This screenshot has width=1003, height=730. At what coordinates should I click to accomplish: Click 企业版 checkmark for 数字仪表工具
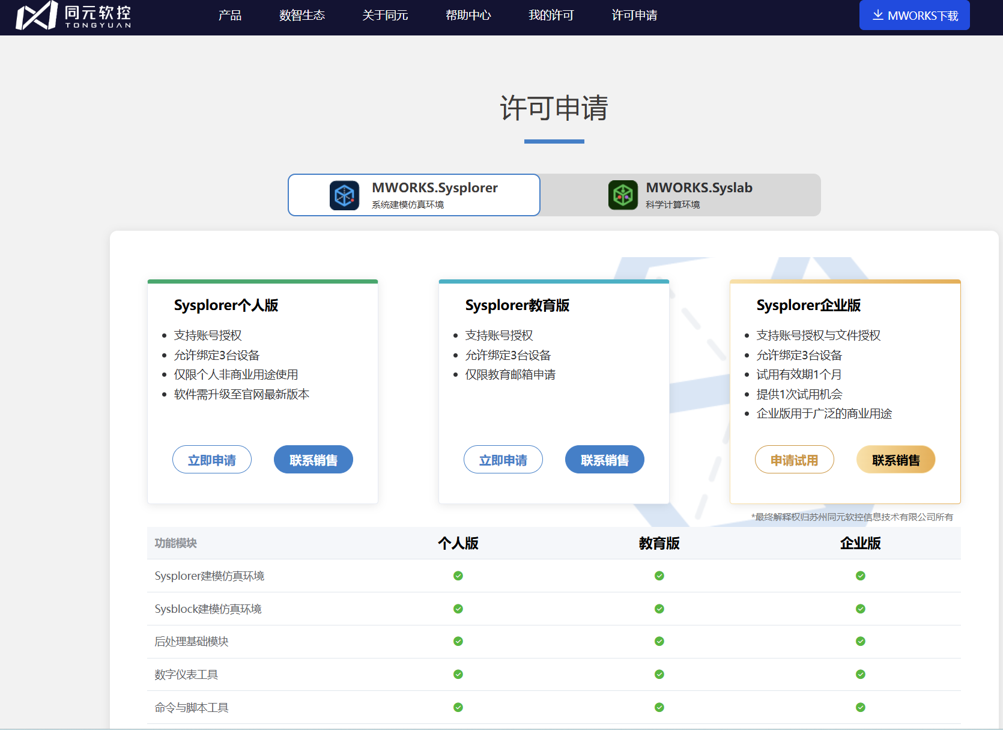click(x=861, y=674)
